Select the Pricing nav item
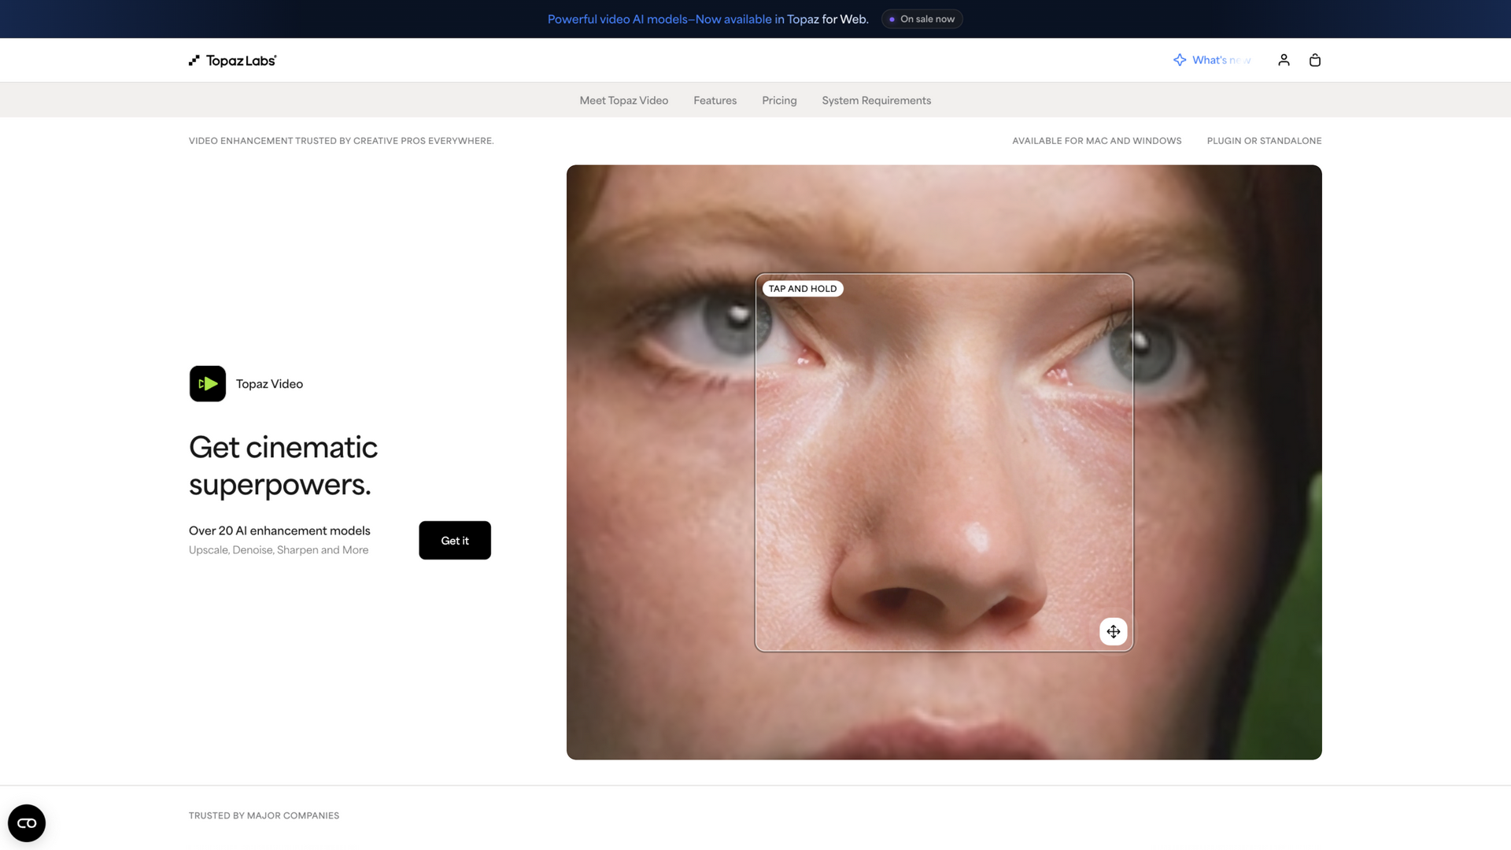This screenshot has width=1511, height=850. pos(779,101)
